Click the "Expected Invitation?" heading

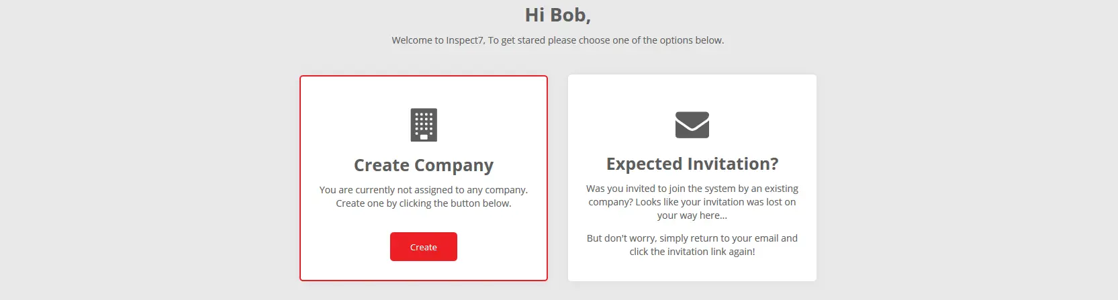coord(692,164)
